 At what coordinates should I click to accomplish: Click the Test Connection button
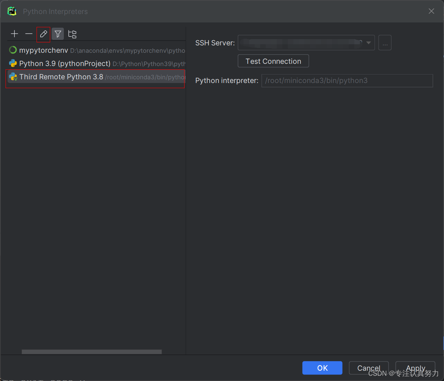[273, 61]
